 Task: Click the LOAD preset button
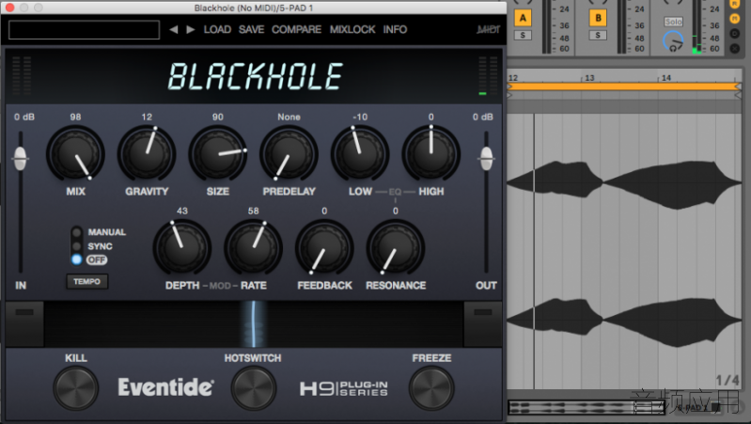(217, 30)
